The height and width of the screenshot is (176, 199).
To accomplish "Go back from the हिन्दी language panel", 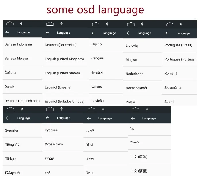I will pyautogui.click(x=89, y=118).
